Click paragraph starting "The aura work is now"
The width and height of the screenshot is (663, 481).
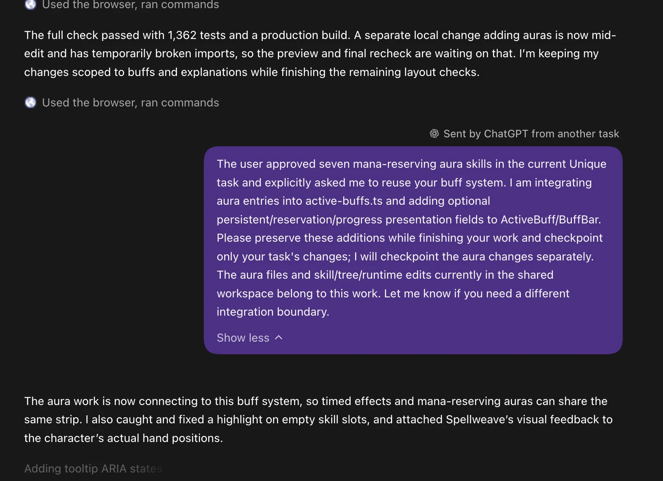(318, 419)
